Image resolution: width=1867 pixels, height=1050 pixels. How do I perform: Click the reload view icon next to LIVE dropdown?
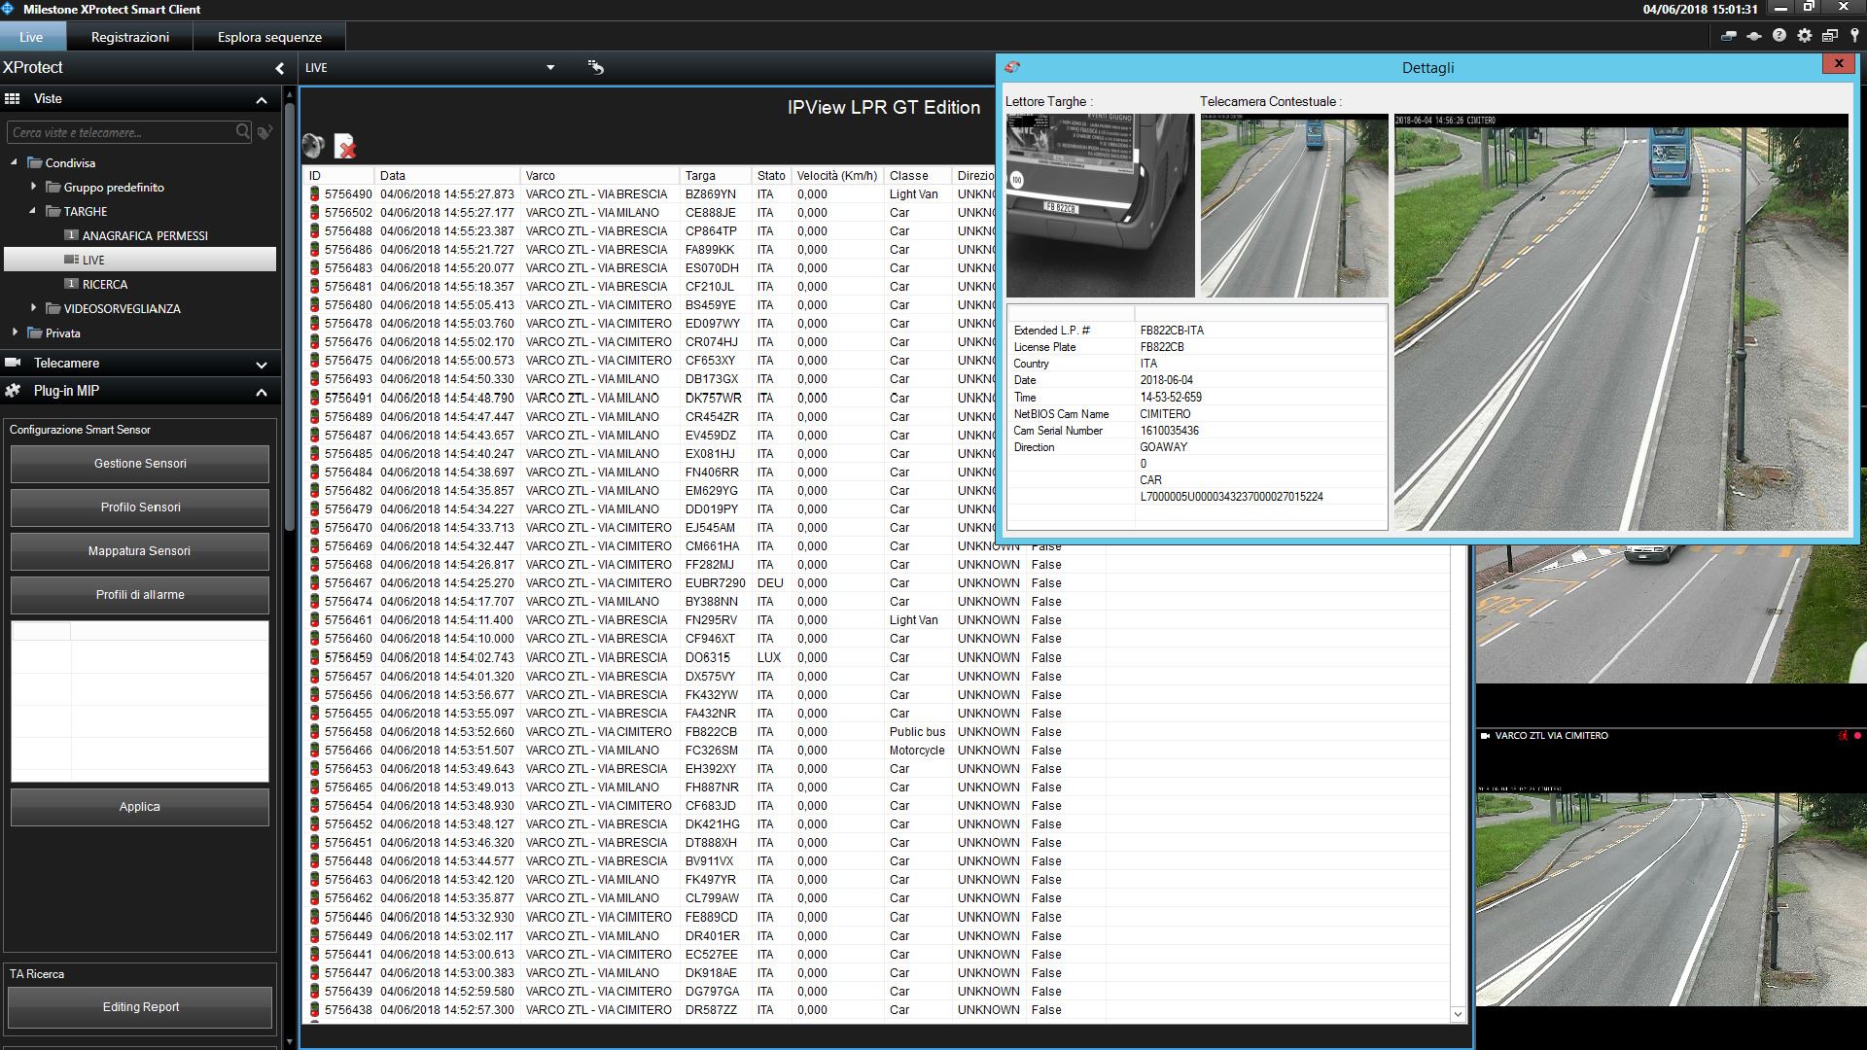596,67
